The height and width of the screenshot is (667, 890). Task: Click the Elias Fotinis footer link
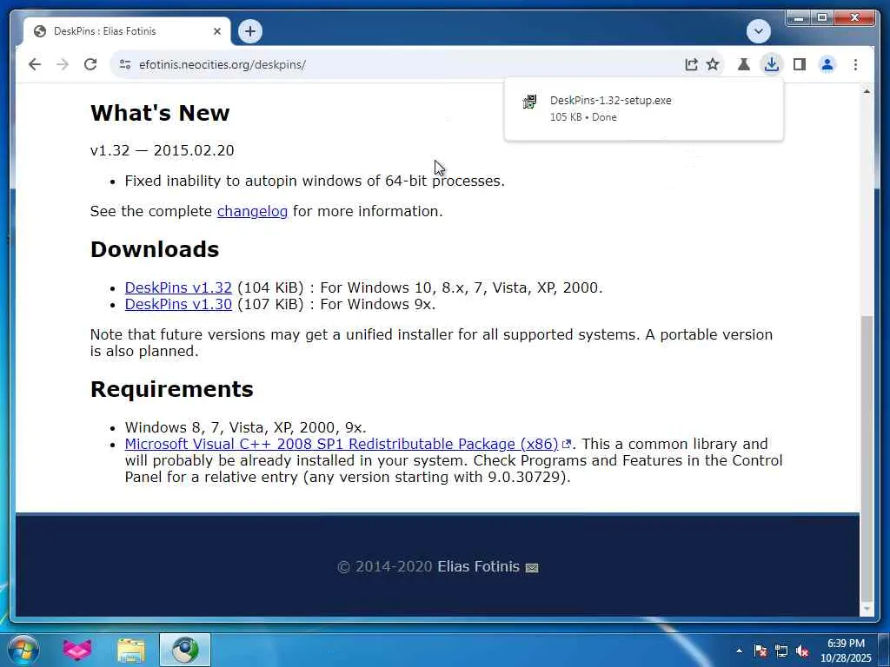click(479, 566)
